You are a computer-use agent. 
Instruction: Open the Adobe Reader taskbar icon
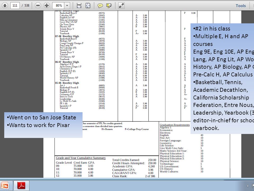pyautogui.click(x=21, y=186)
